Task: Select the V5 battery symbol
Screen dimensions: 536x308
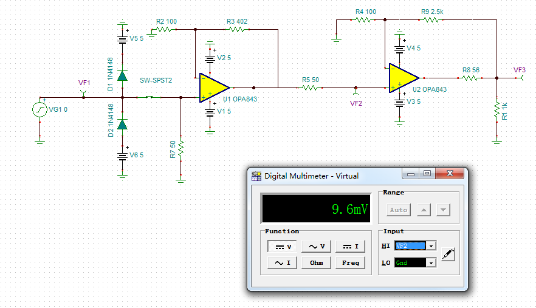Action: coord(122,39)
